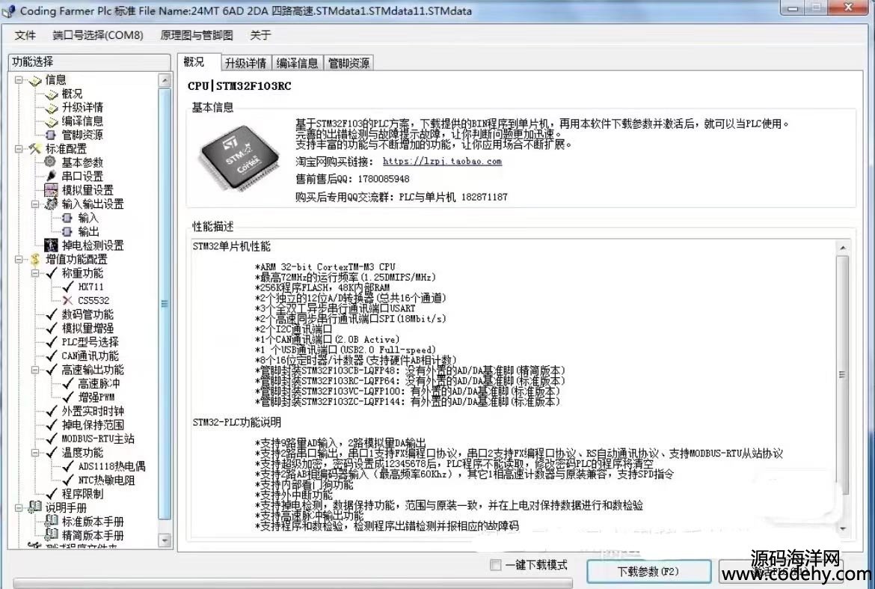The height and width of the screenshot is (589, 875).
Task: Select NTC热敏电阻 in the tree
Action: [106, 480]
